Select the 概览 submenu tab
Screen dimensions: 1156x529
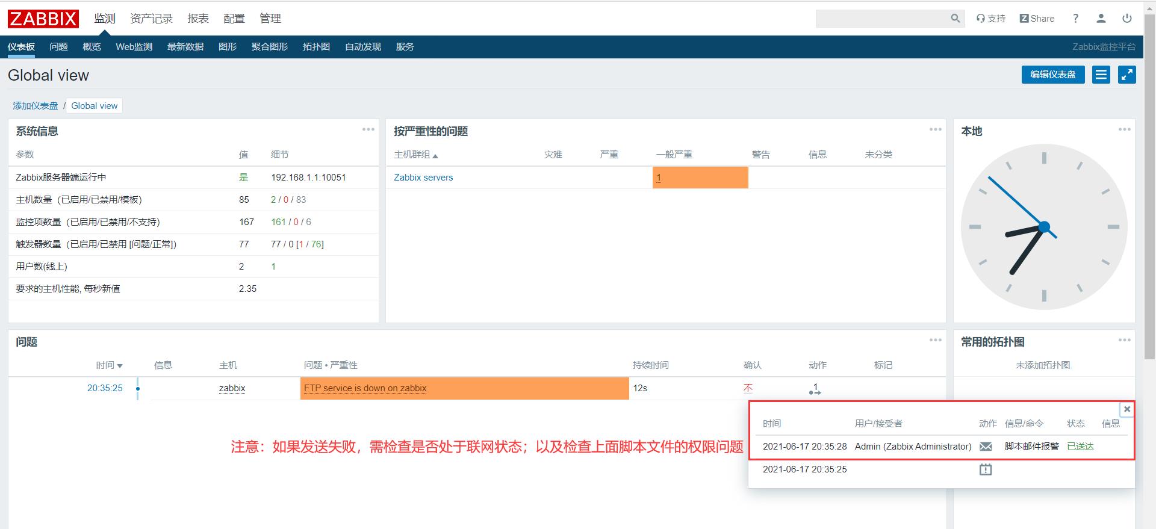pyautogui.click(x=92, y=46)
